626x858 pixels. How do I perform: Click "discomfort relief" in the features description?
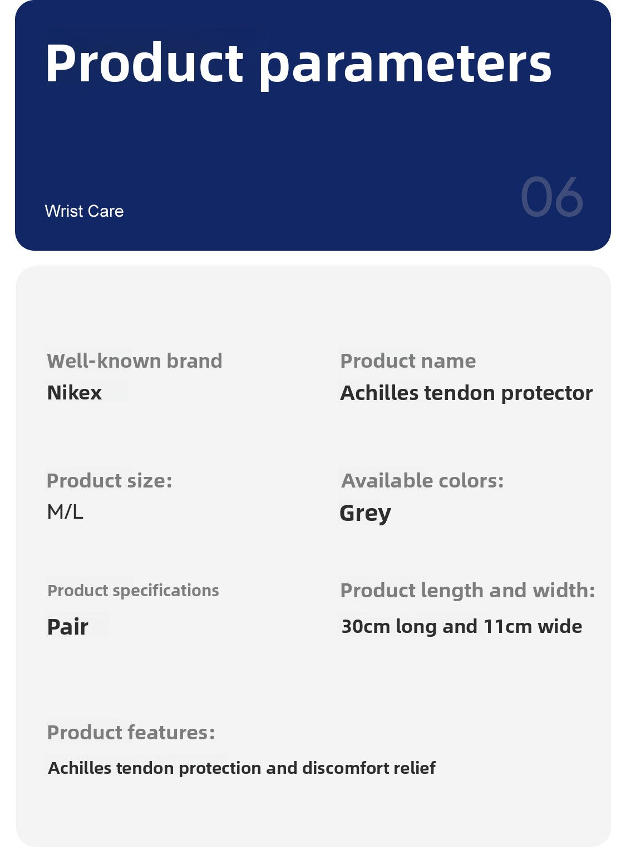(368, 768)
